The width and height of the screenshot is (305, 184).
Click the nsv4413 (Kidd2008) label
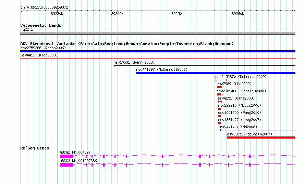pyautogui.click(x=39, y=55)
